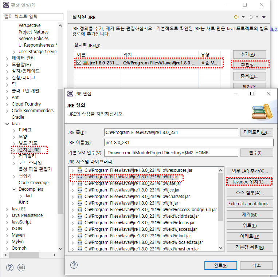Click the JRE 이름 text field

tap(189, 143)
